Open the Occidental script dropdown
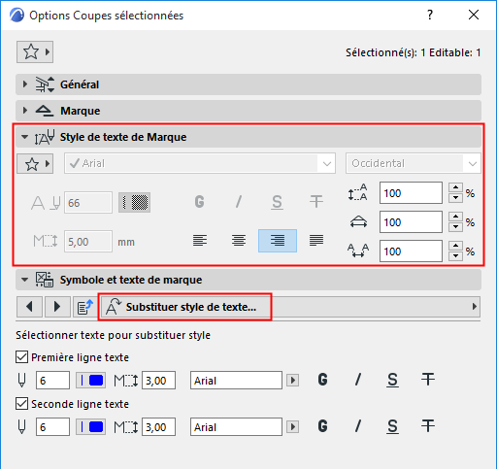This screenshot has height=469, width=497. (x=414, y=163)
